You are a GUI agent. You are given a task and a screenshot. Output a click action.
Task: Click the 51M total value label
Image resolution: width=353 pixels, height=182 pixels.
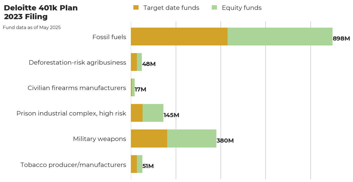click(x=148, y=166)
